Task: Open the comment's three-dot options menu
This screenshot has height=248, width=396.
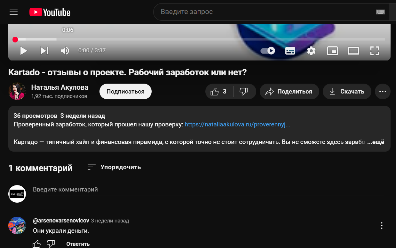Action: [382, 226]
